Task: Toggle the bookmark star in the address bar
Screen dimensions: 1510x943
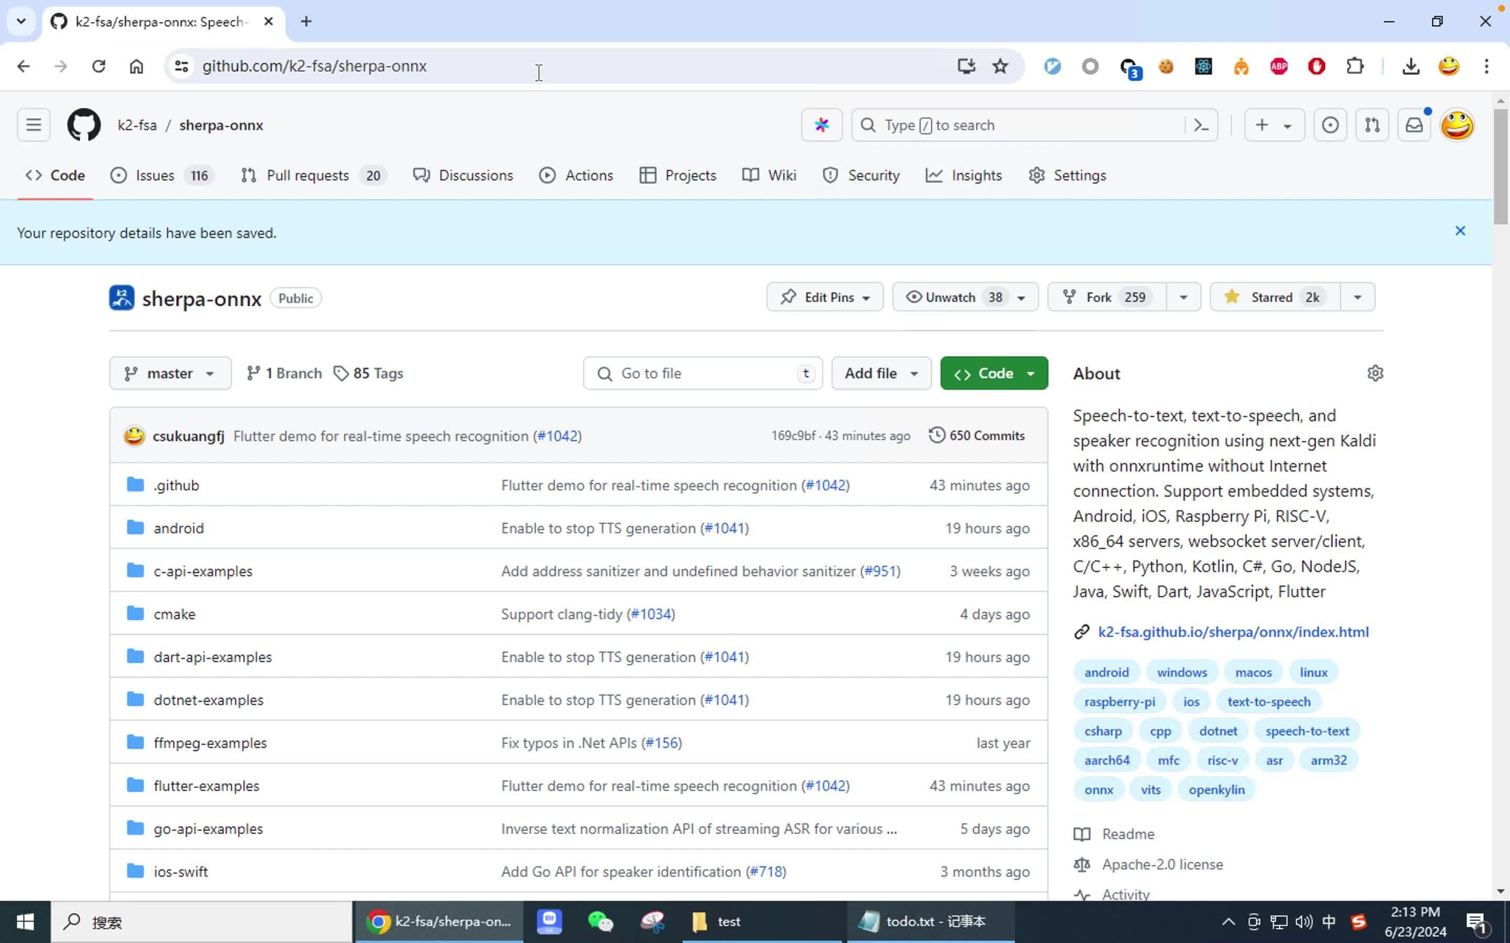Action: [1000, 66]
